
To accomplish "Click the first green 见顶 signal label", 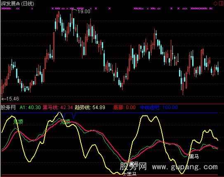I will pos(18,122).
